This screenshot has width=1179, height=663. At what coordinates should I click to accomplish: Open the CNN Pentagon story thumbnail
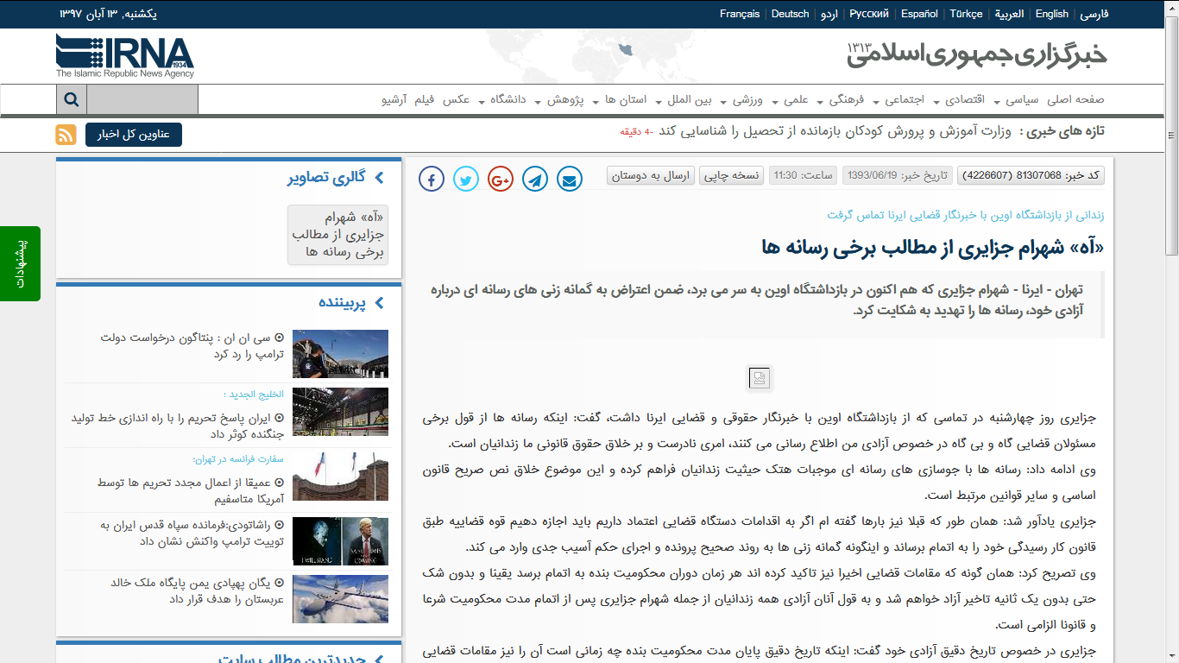pyautogui.click(x=340, y=354)
